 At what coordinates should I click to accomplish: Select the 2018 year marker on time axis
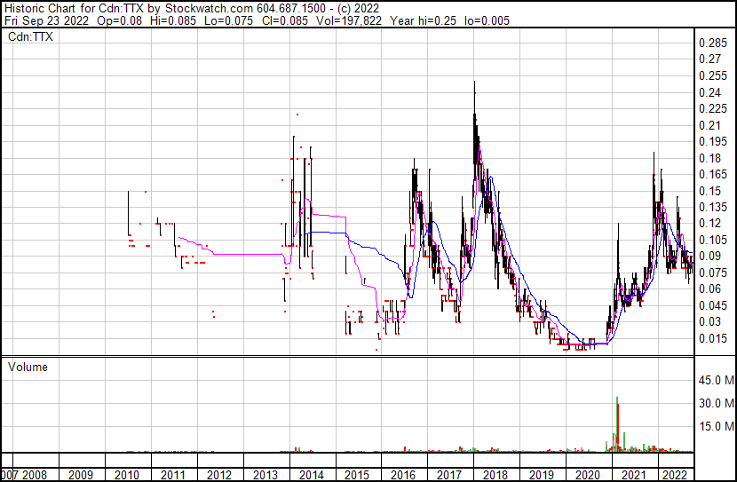pyautogui.click(x=495, y=475)
